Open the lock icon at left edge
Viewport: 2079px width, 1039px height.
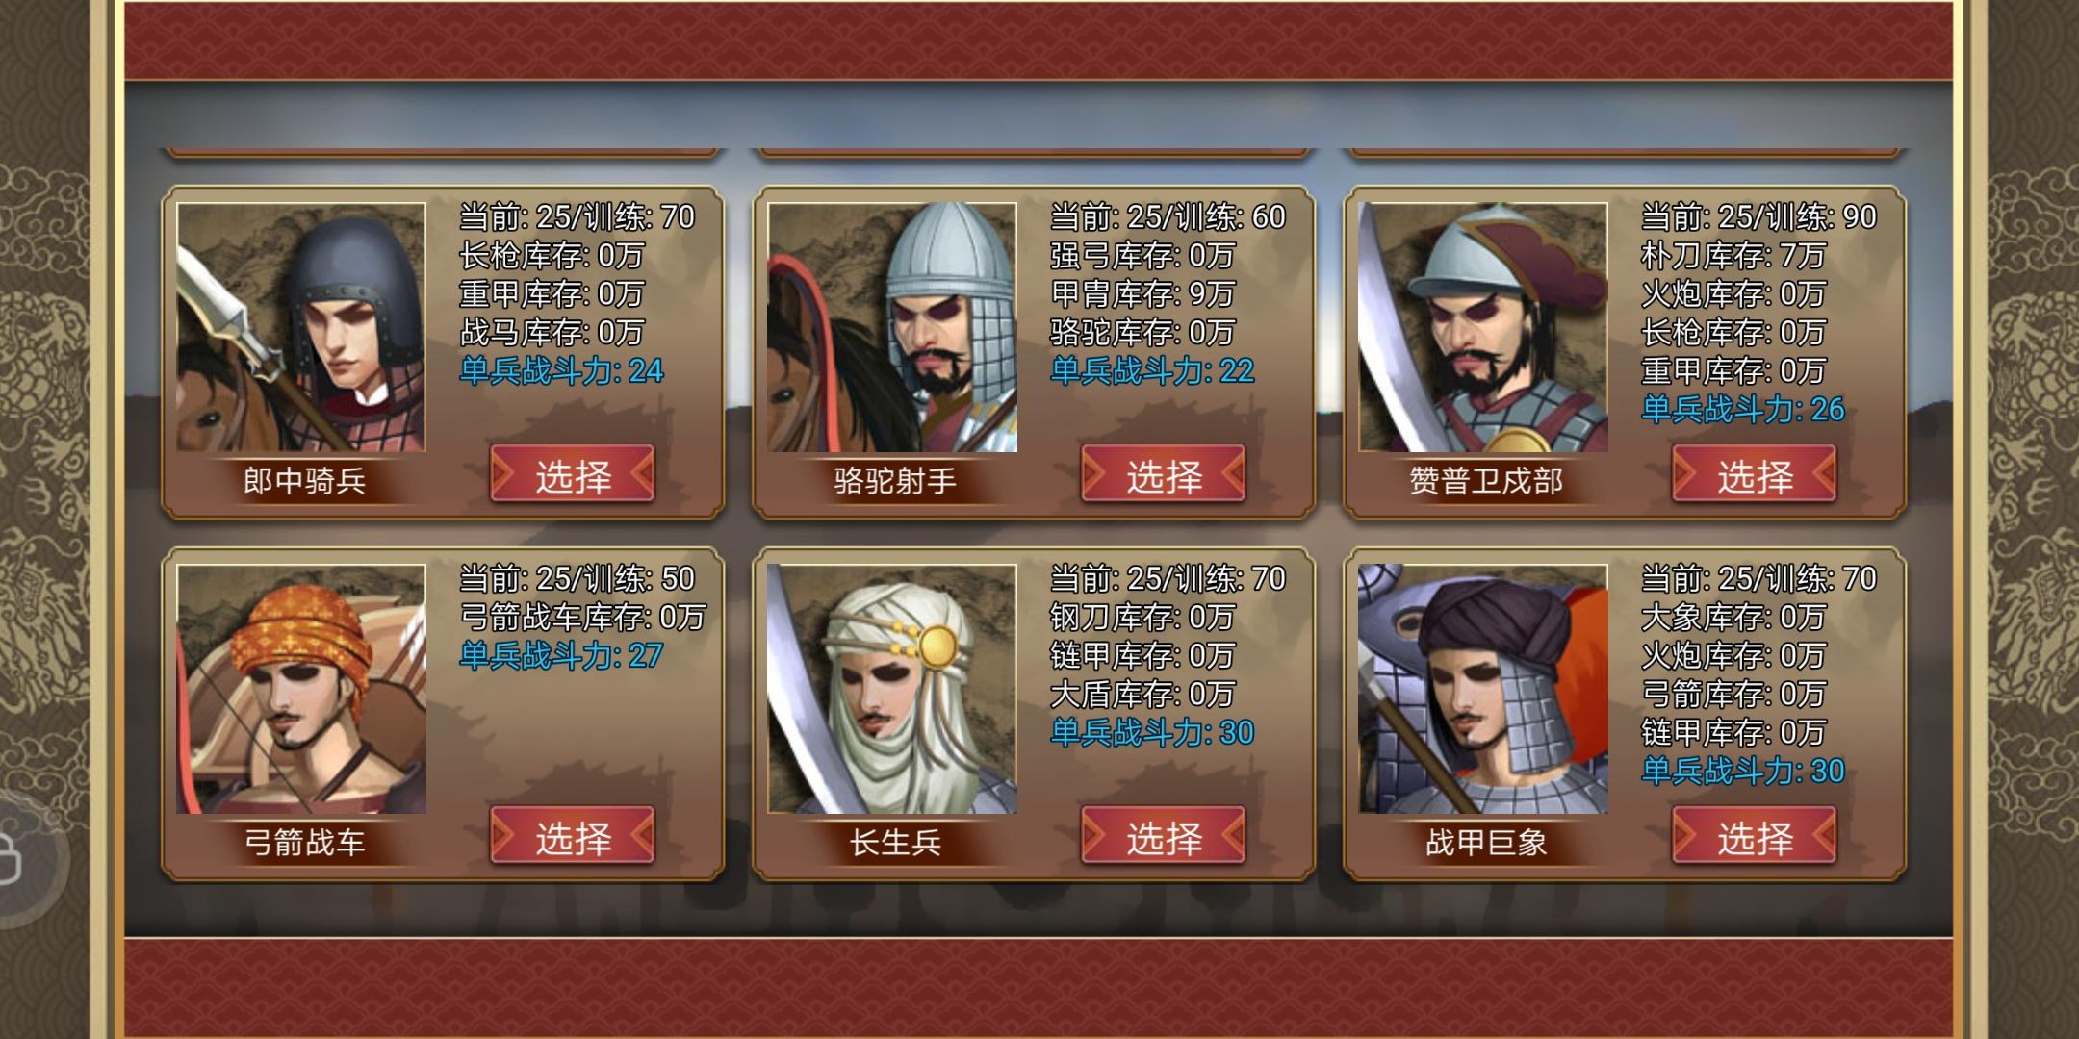(8, 858)
